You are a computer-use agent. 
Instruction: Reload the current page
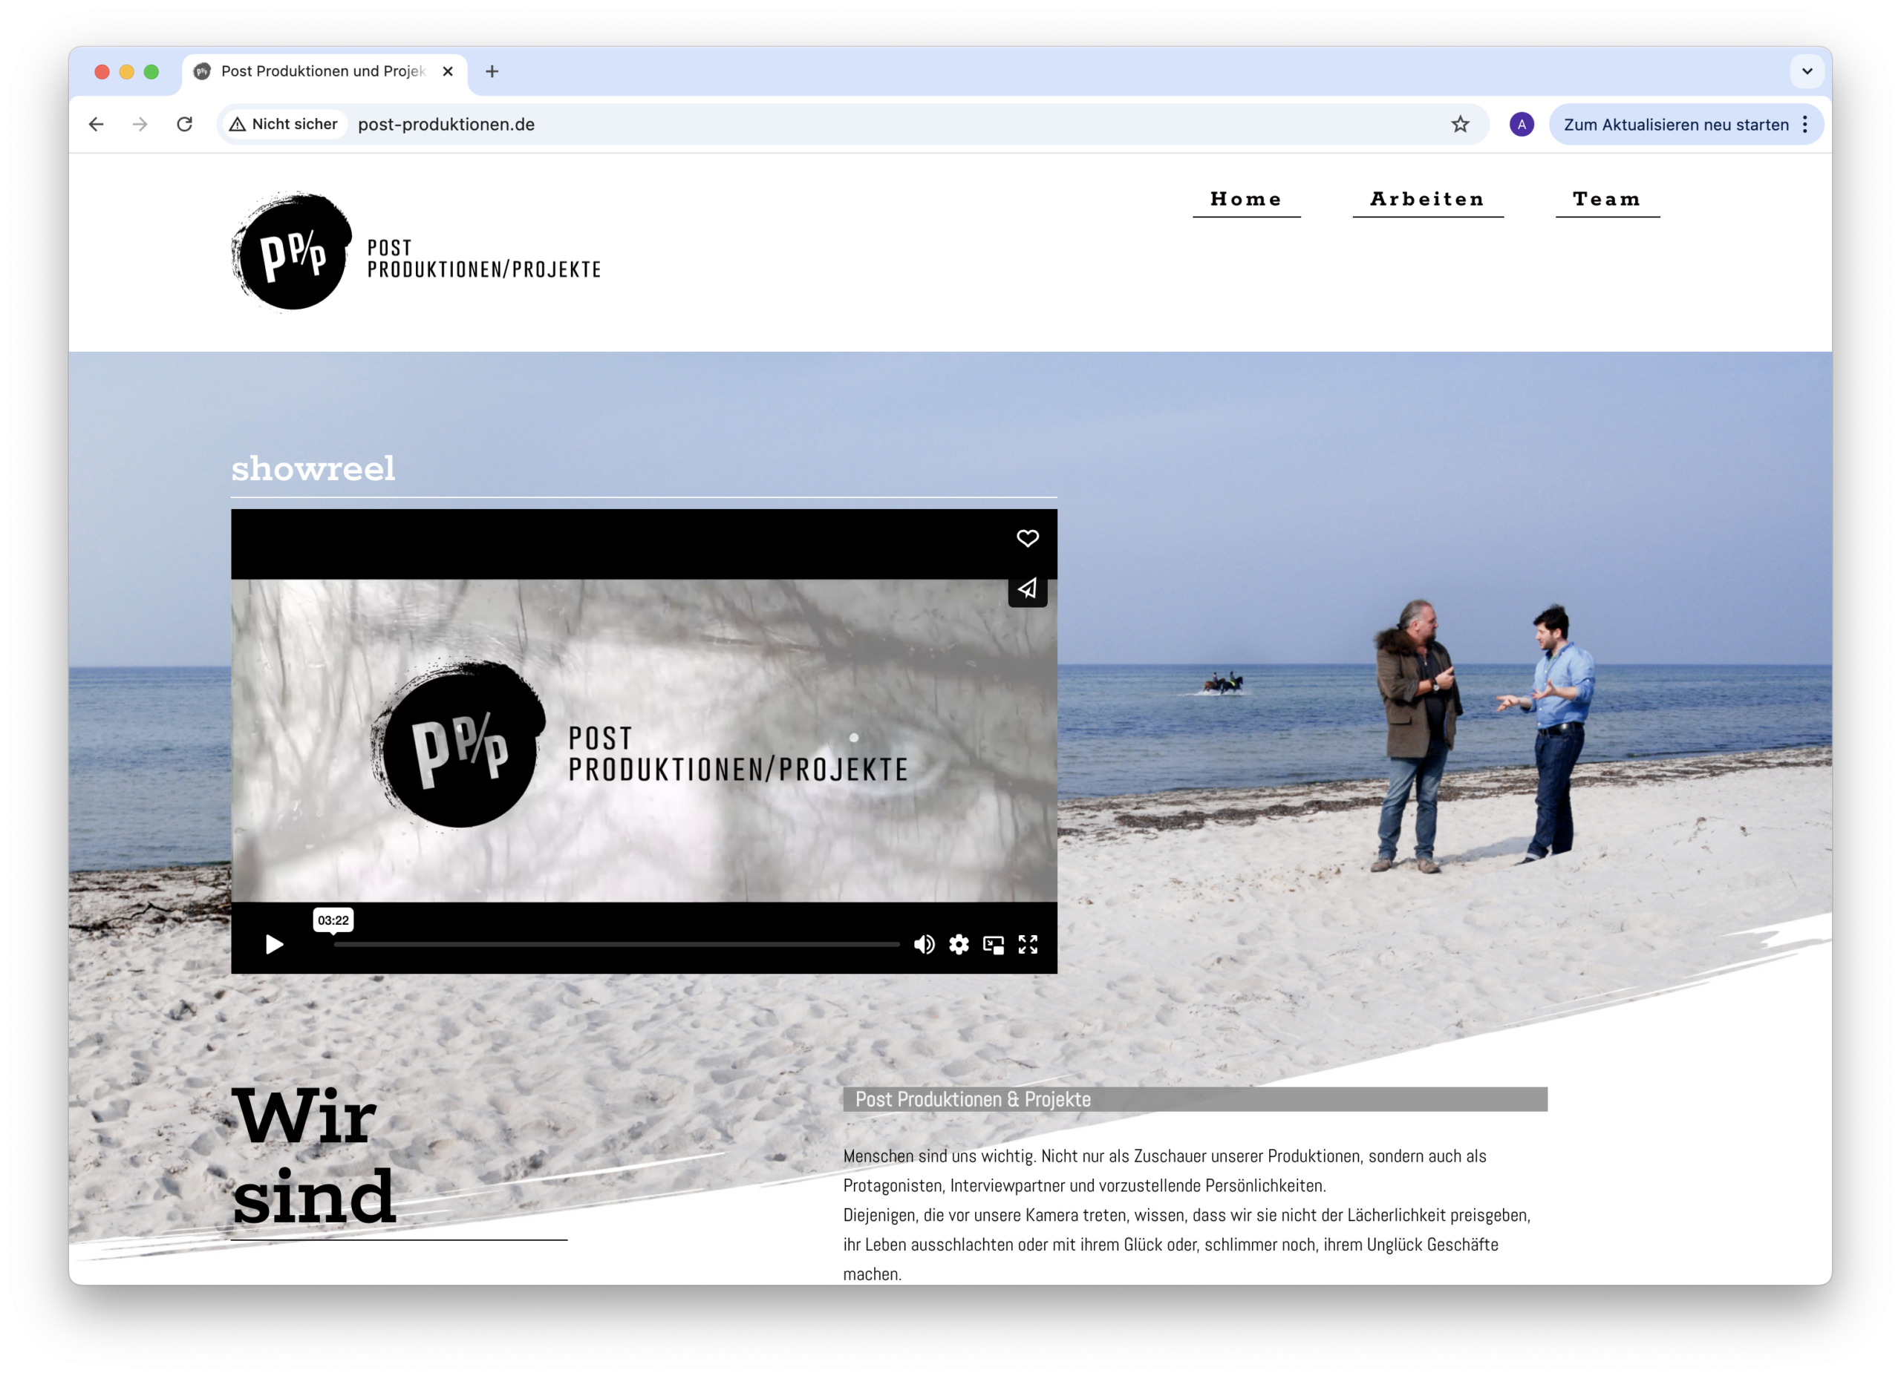(184, 124)
